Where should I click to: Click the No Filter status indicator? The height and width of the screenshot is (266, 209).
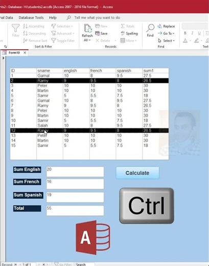coord(63,264)
